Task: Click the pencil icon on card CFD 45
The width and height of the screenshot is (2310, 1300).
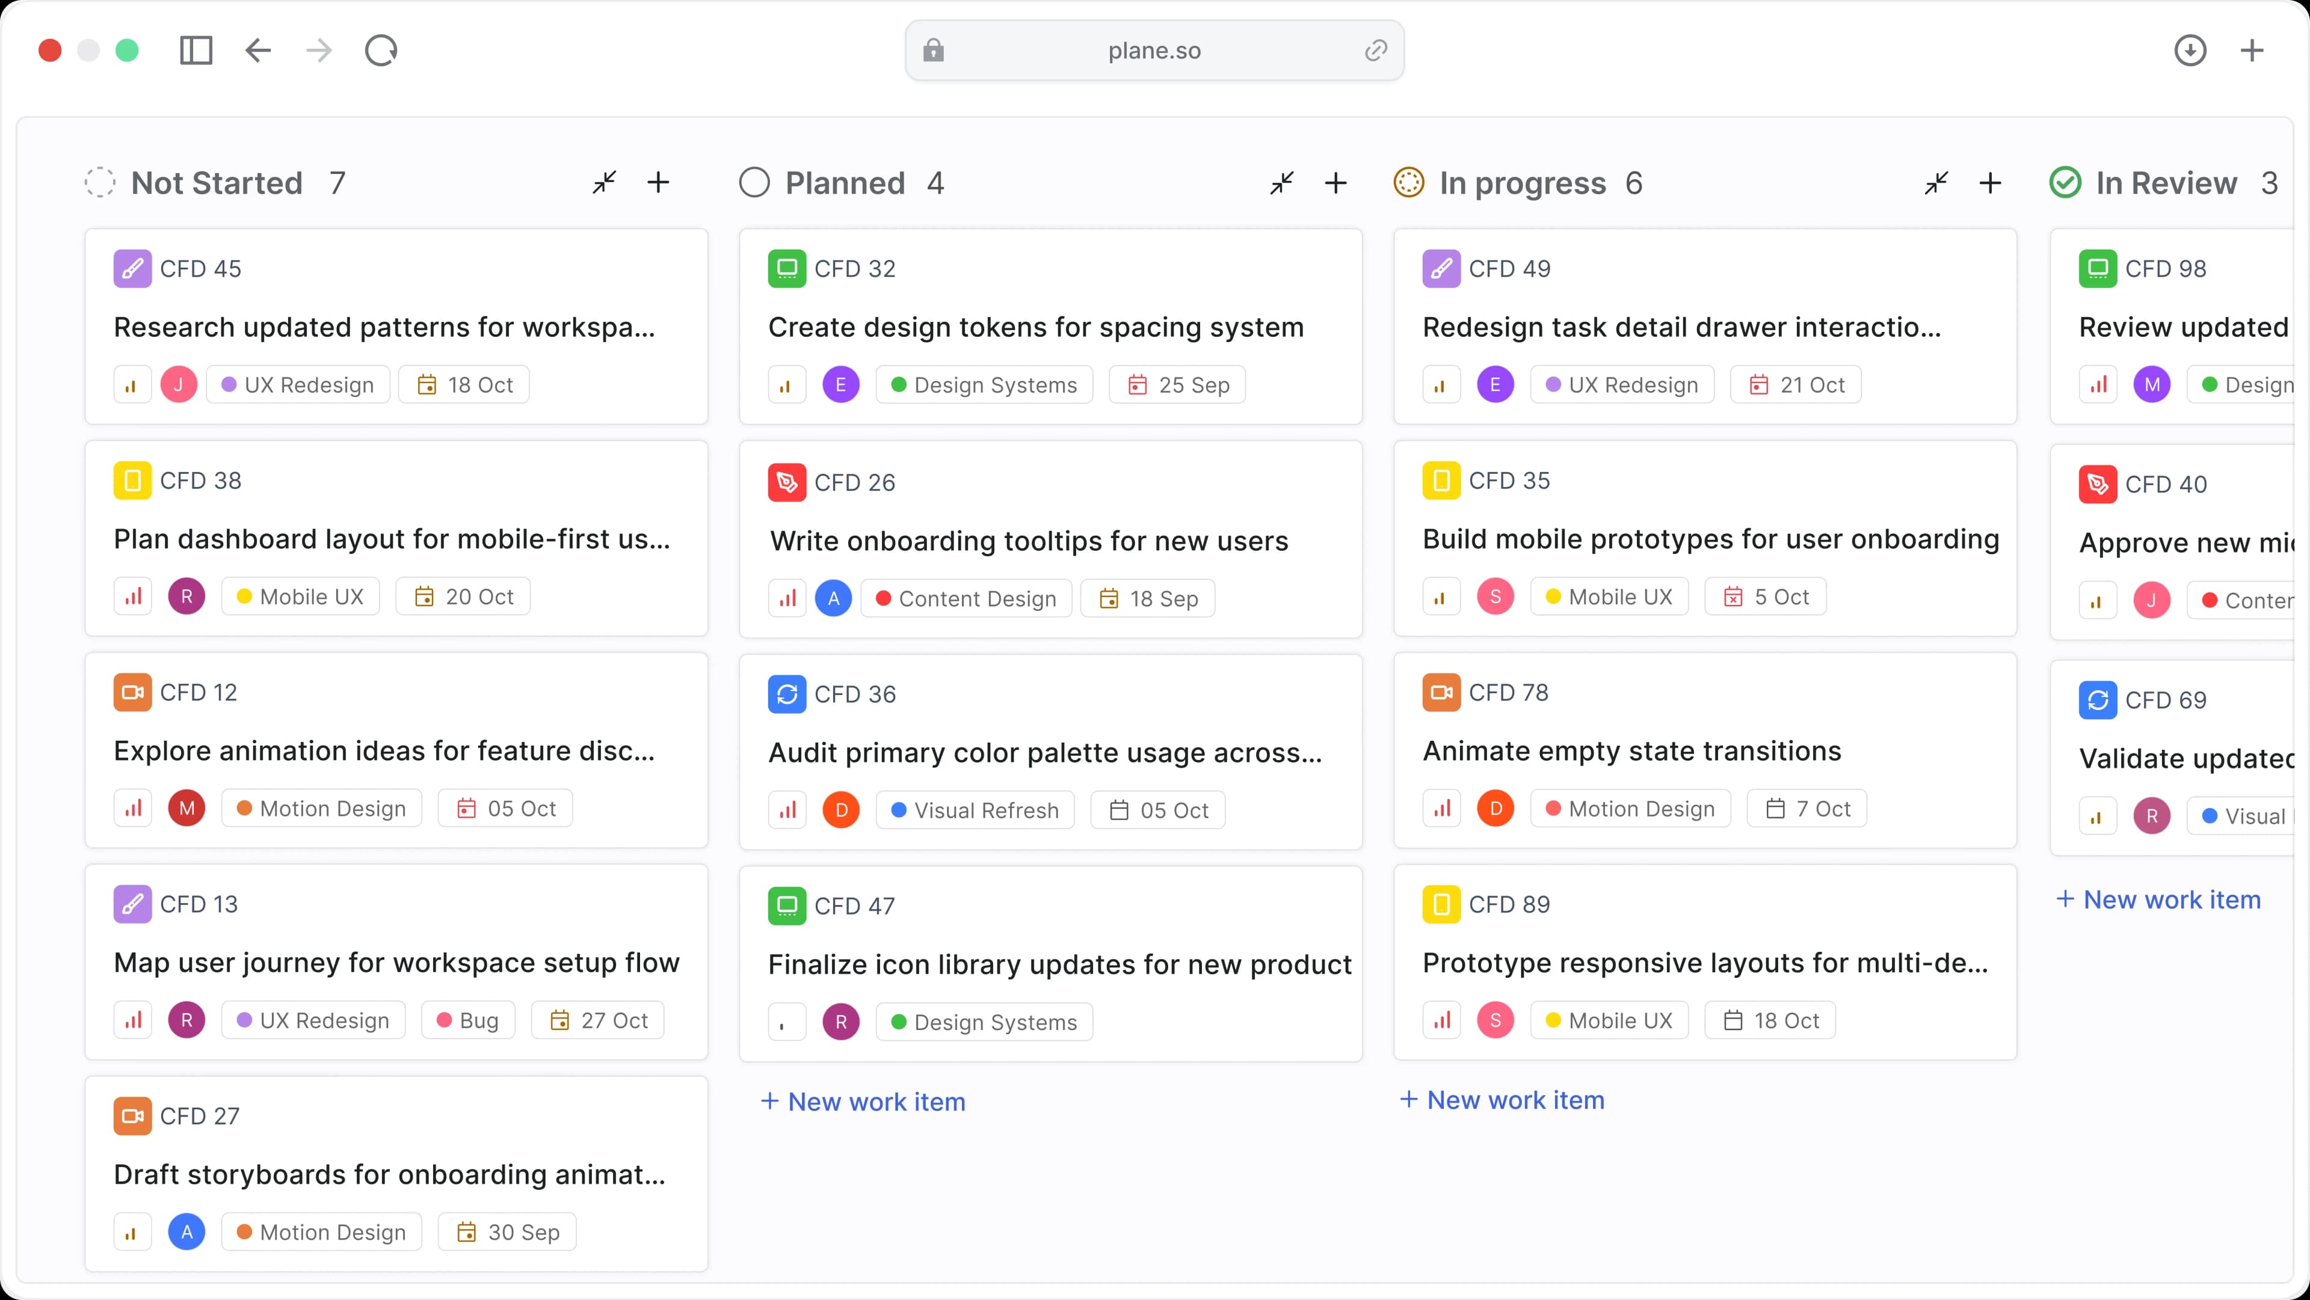Action: pyautogui.click(x=133, y=268)
